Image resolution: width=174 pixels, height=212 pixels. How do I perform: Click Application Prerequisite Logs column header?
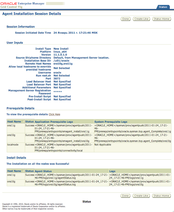tap(54, 121)
